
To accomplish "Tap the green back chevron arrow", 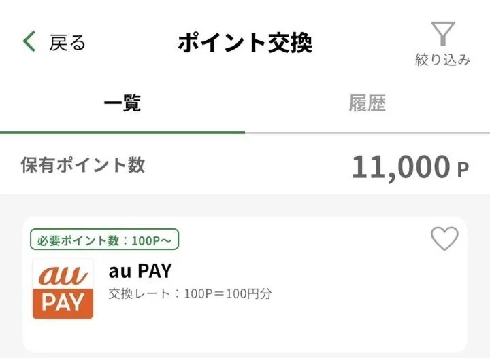I will click(x=29, y=42).
